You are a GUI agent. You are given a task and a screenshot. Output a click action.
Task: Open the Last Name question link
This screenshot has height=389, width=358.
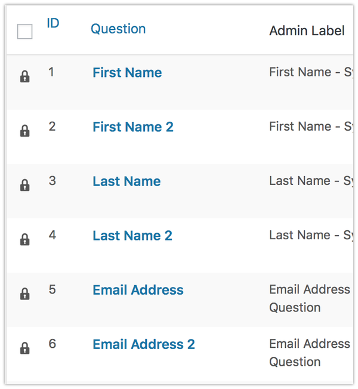pyautogui.click(x=126, y=181)
